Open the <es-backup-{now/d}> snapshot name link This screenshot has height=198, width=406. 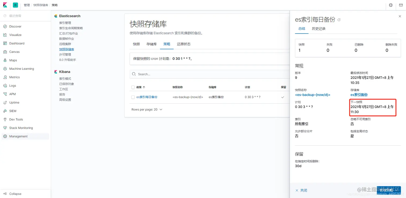(x=313, y=95)
